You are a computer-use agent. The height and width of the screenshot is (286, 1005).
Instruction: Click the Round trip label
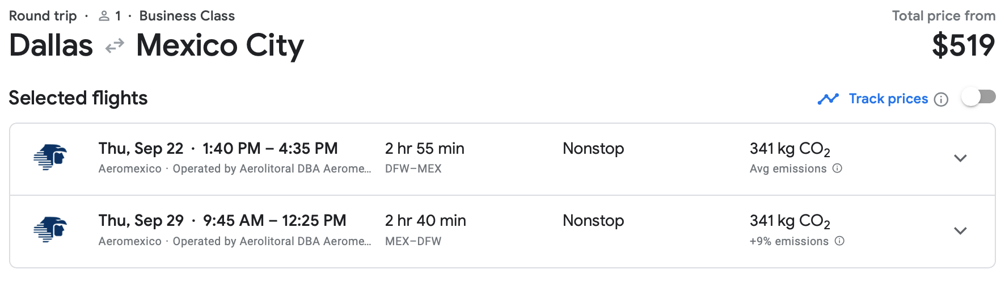(43, 16)
